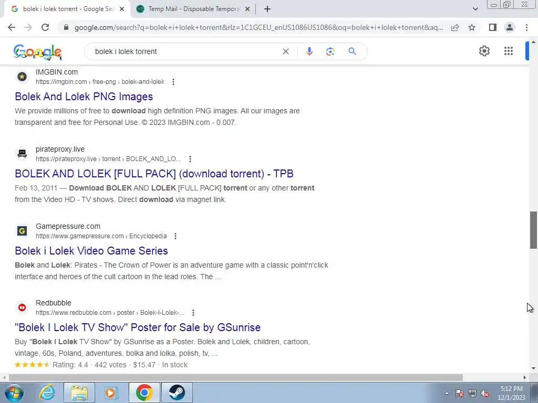Open the taskbar clock showing 5:12 PM
Viewport: 538px width, 403px height.
click(x=511, y=393)
